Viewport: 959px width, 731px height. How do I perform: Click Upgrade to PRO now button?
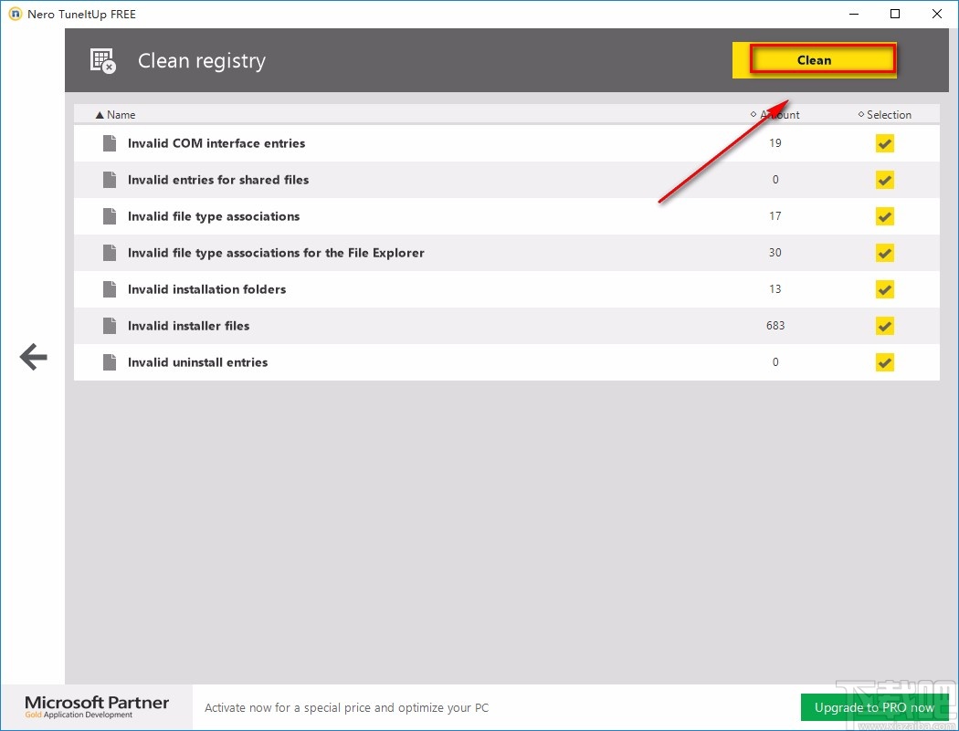874,708
